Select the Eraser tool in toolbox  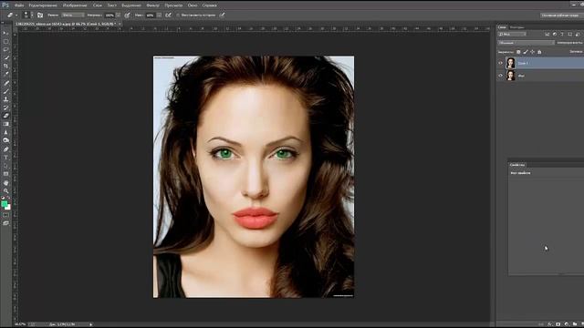click(6, 116)
